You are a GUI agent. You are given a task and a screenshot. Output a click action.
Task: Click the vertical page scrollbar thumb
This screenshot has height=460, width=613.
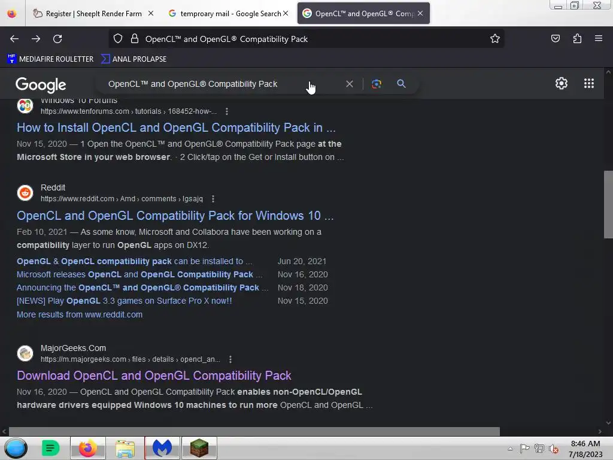click(x=608, y=204)
